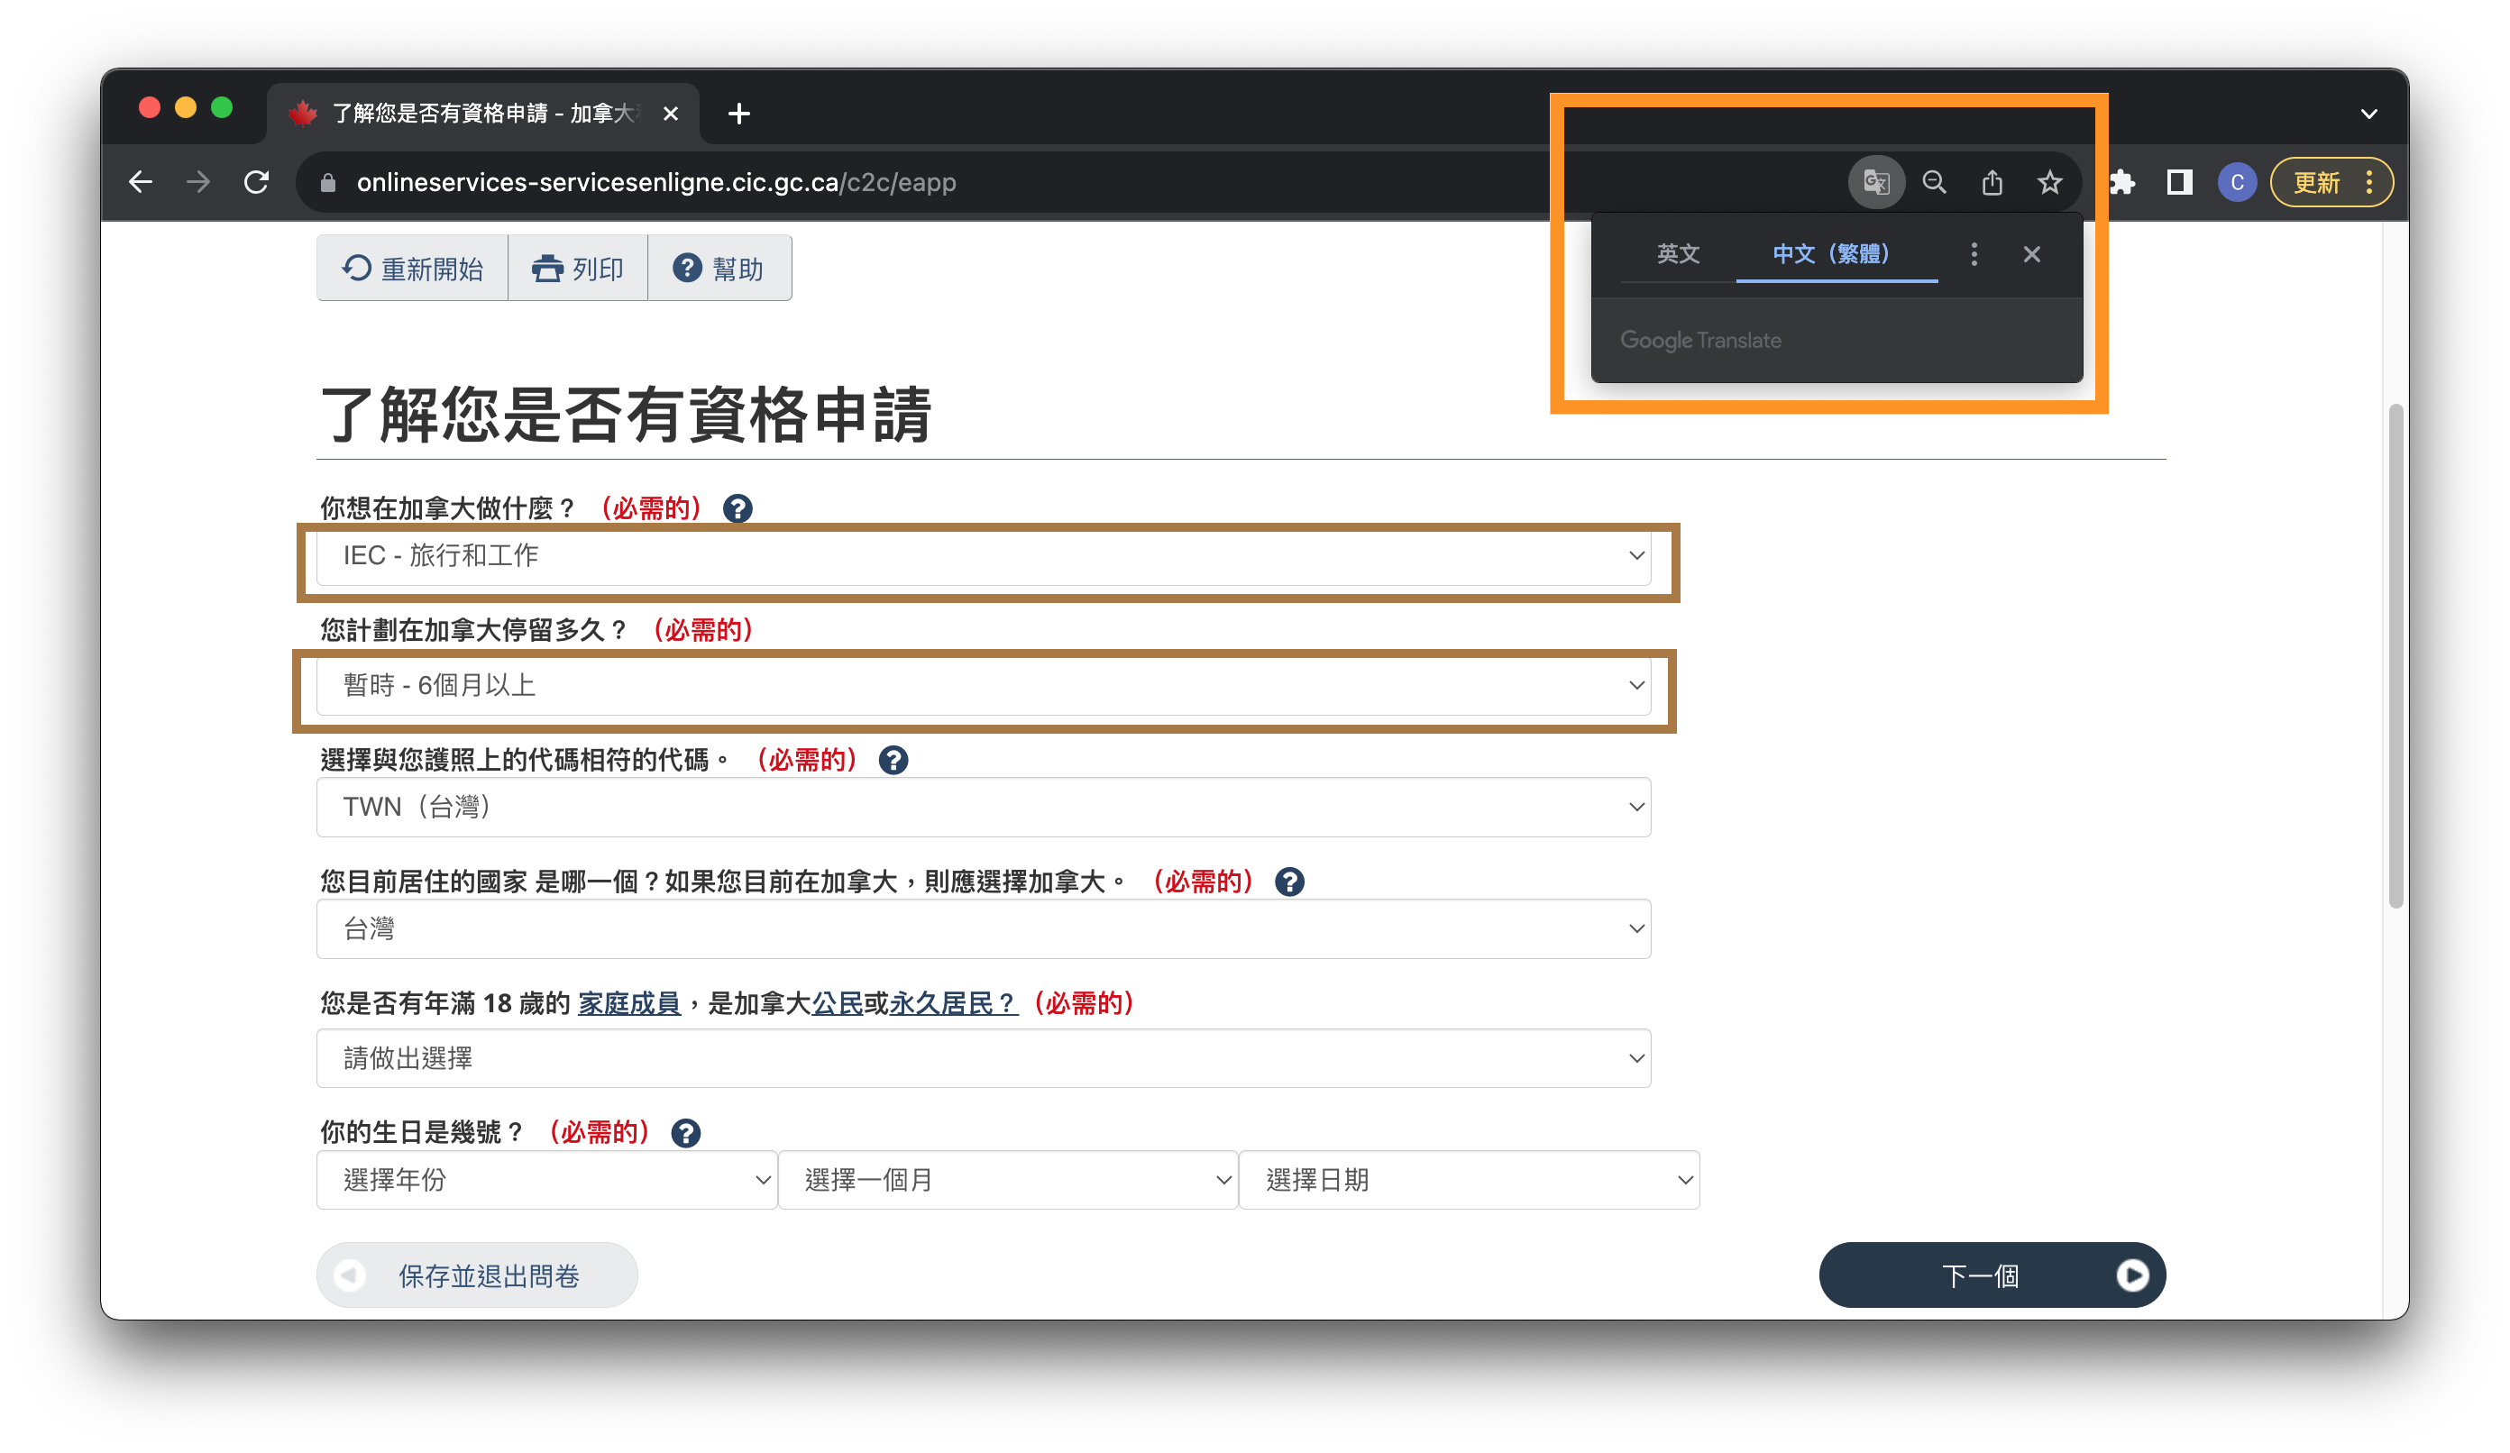Click the padlock site info icon

[x=327, y=182]
